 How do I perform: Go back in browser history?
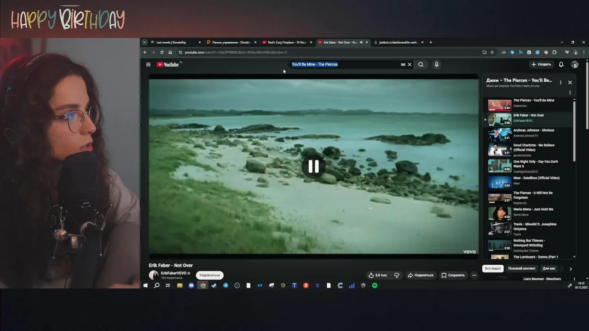point(145,52)
